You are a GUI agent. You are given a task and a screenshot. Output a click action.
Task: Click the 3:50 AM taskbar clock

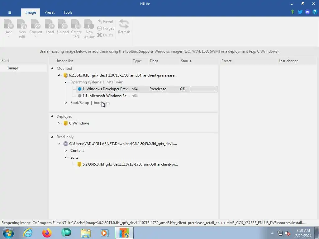click(303, 233)
